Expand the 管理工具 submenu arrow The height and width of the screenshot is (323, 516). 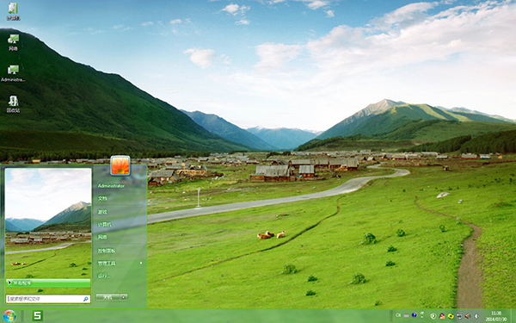(x=141, y=263)
